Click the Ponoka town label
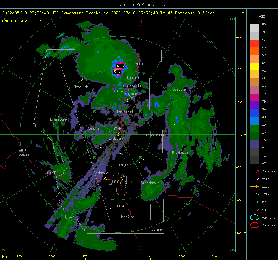 point(141,64)
